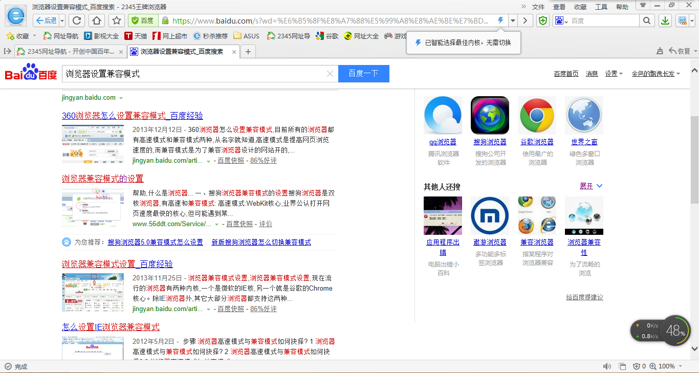Open the green shield security icon
Image resolution: width=699 pixels, height=373 pixels.
click(x=543, y=20)
